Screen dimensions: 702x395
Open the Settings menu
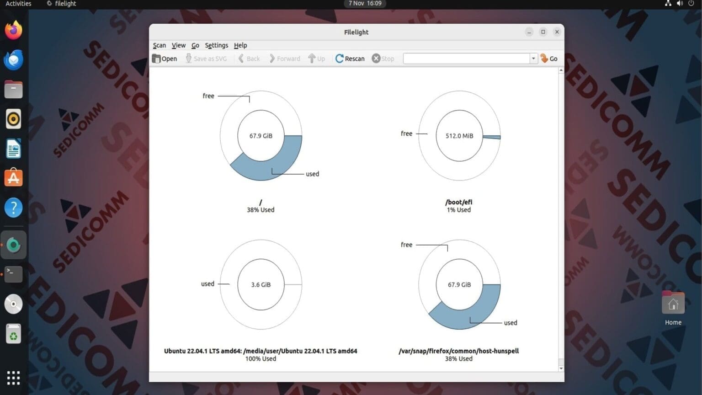tap(217, 45)
